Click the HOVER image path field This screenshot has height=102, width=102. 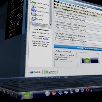tap(79, 40)
